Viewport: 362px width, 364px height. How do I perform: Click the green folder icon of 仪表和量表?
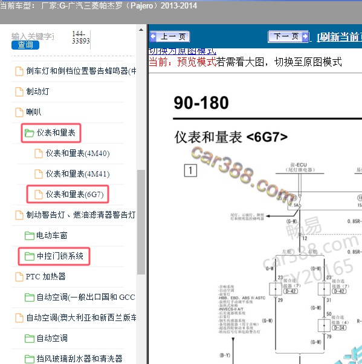click(x=29, y=133)
